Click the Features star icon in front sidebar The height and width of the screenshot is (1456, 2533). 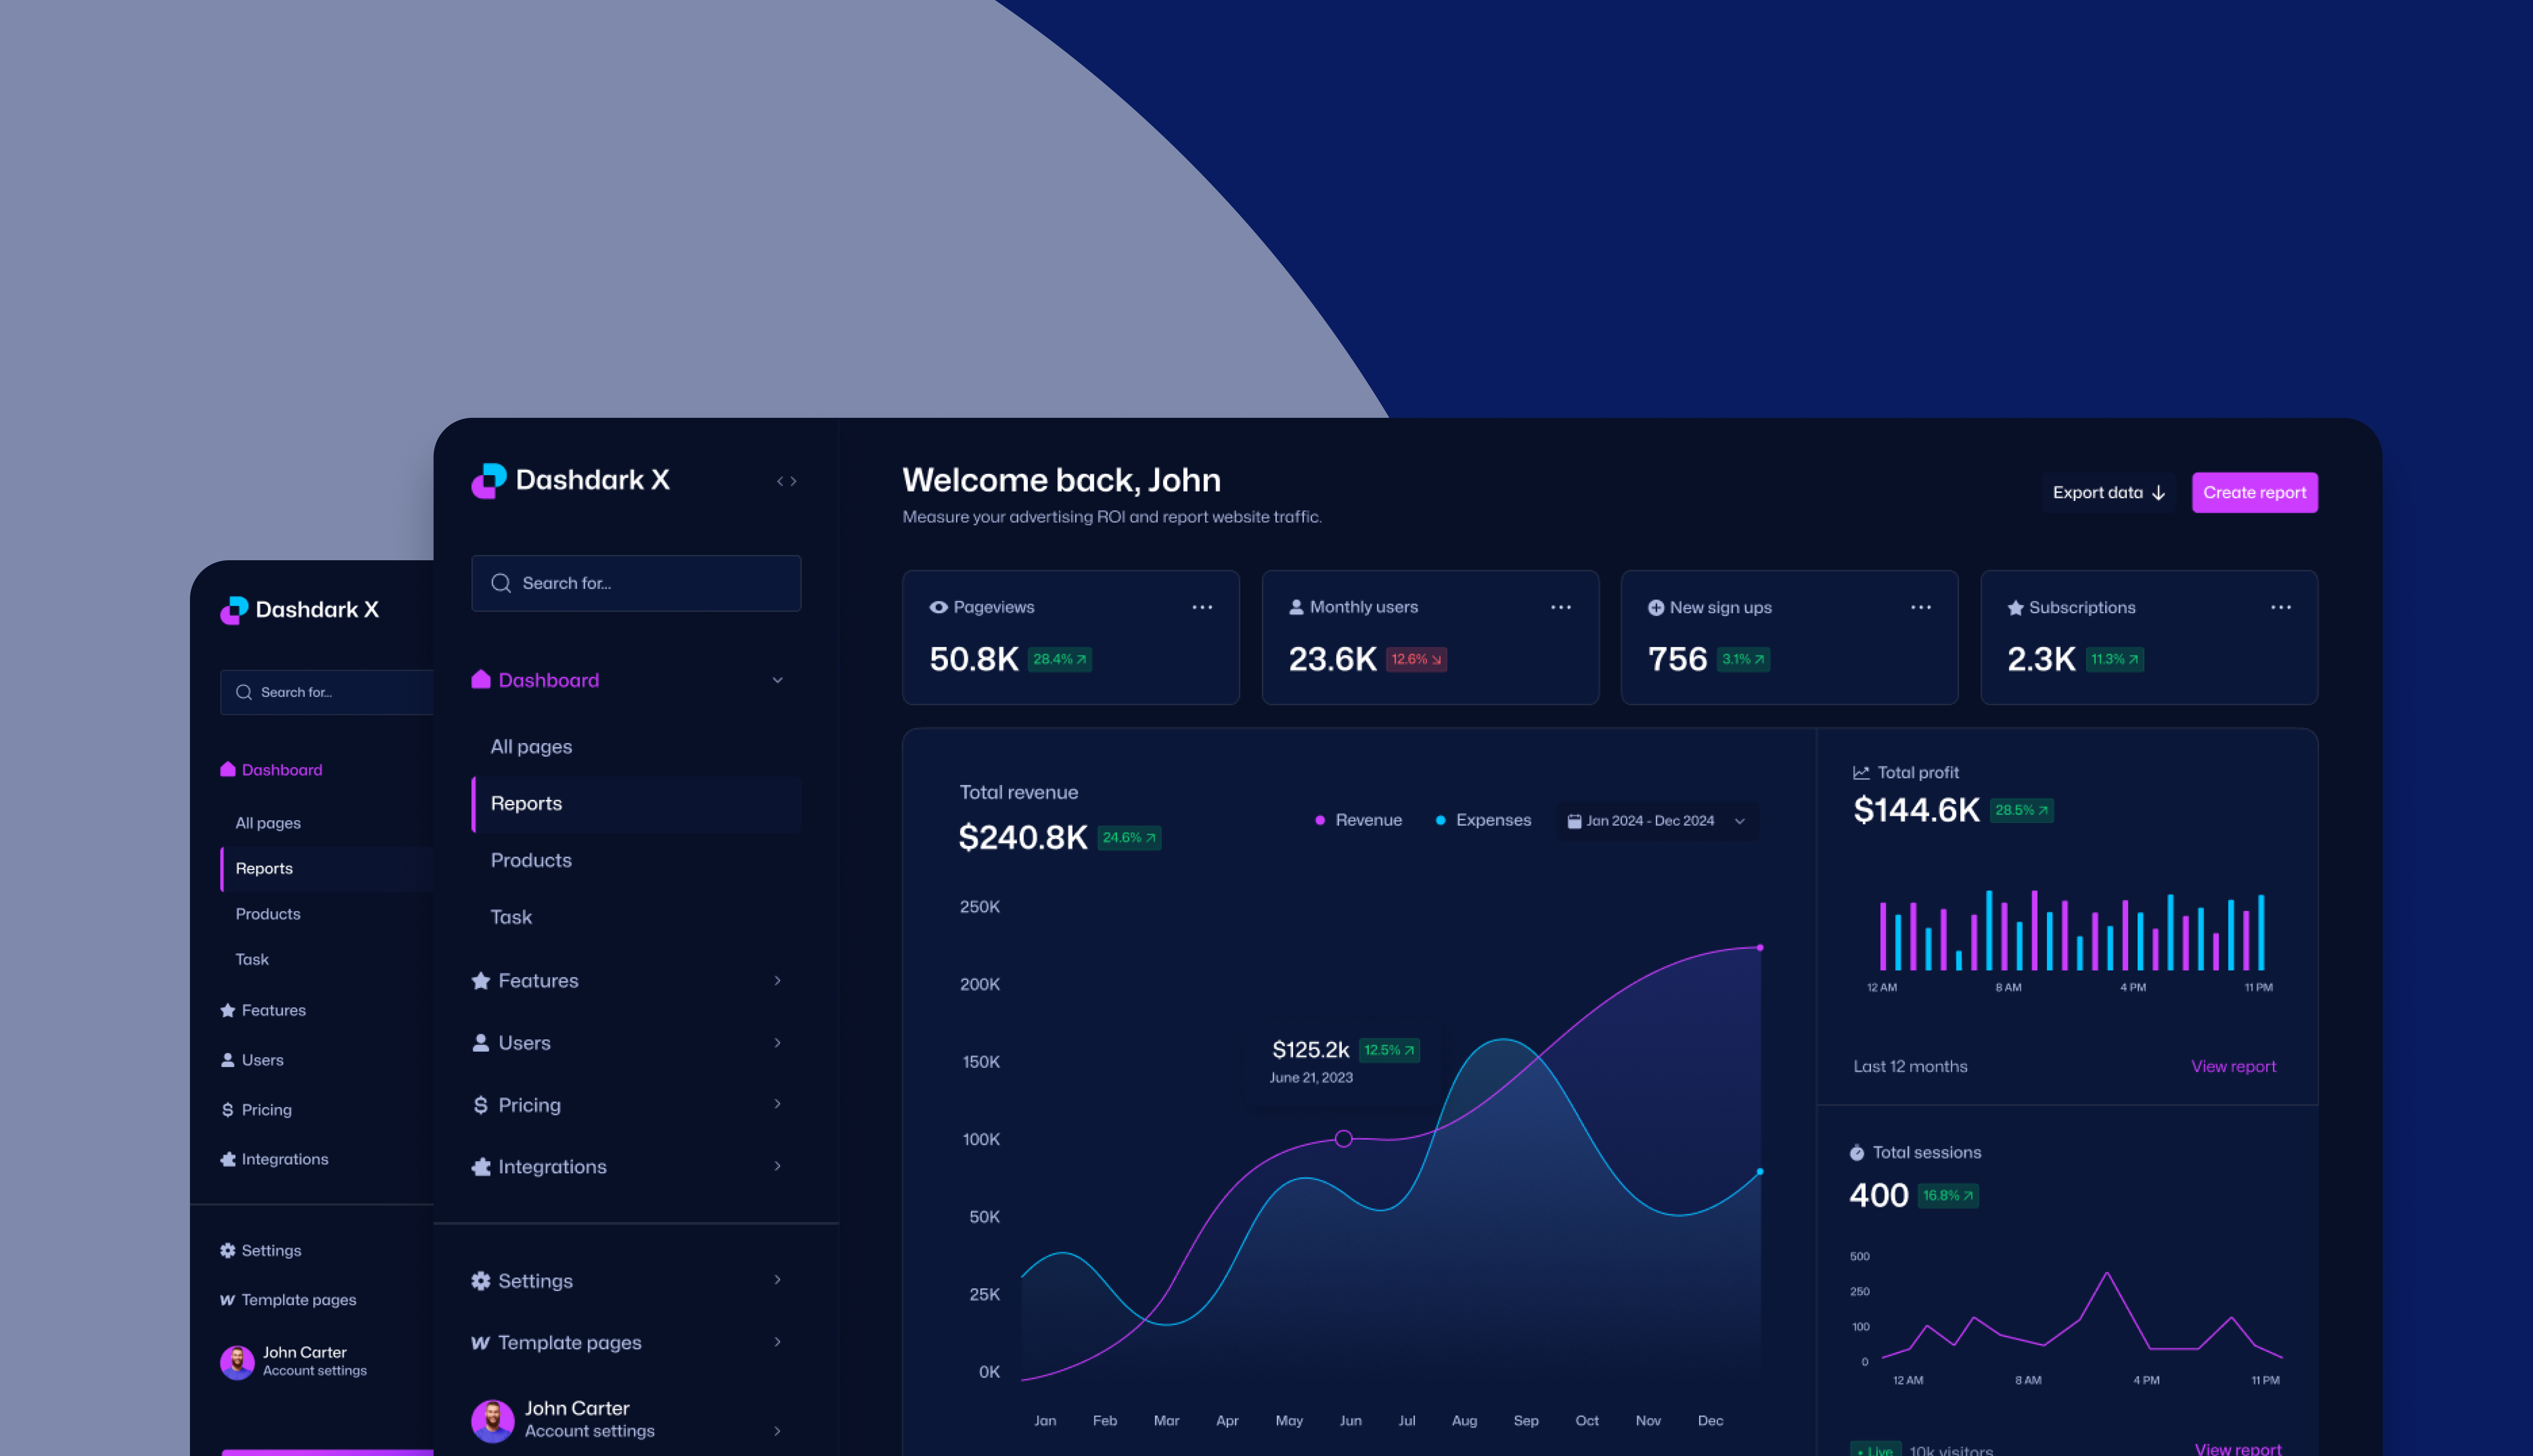click(481, 981)
